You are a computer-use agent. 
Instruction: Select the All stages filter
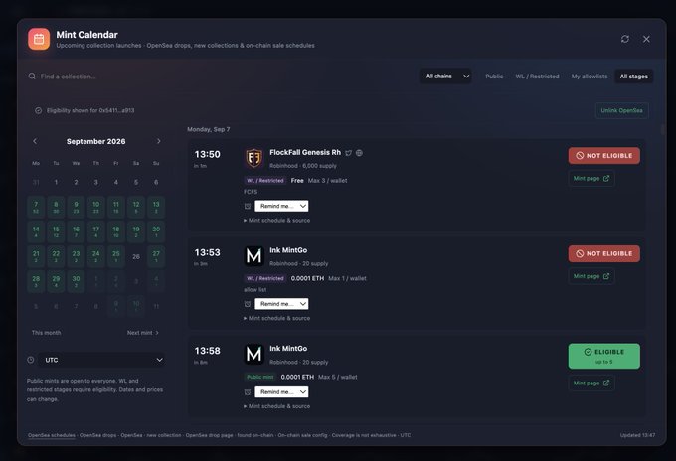pos(634,77)
